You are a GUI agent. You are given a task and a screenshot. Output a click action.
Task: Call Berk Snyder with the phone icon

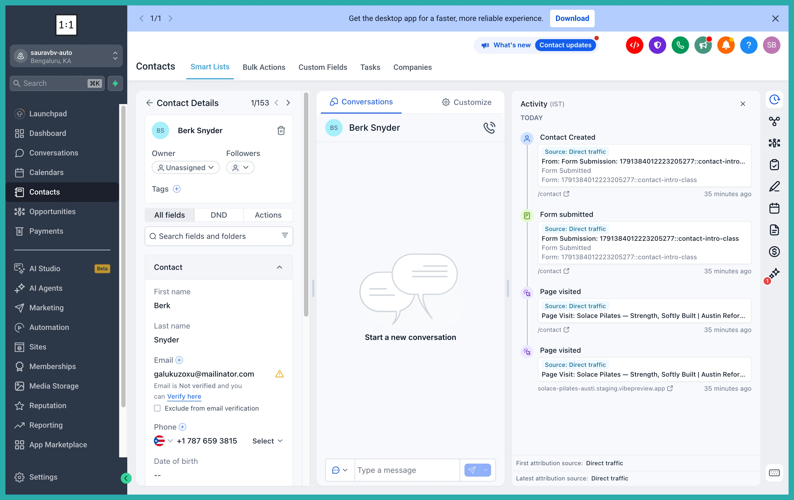pyautogui.click(x=489, y=127)
